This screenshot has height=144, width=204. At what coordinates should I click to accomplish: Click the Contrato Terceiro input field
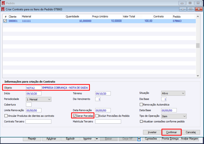tap(38, 122)
